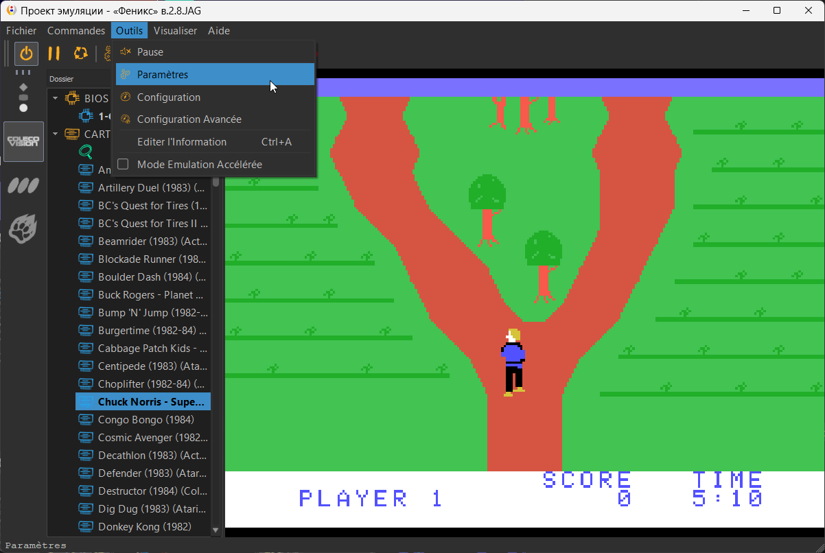Click the green magnifier search icon
Image resolution: width=825 pixels, height=553 pixels.
point(86,152)
